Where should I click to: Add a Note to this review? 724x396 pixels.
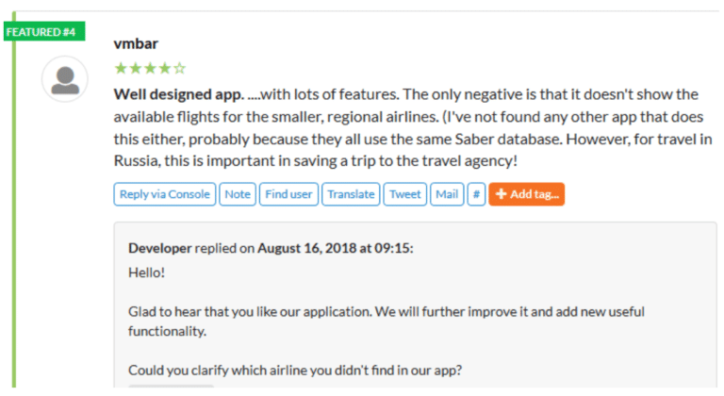coord(238,194)
